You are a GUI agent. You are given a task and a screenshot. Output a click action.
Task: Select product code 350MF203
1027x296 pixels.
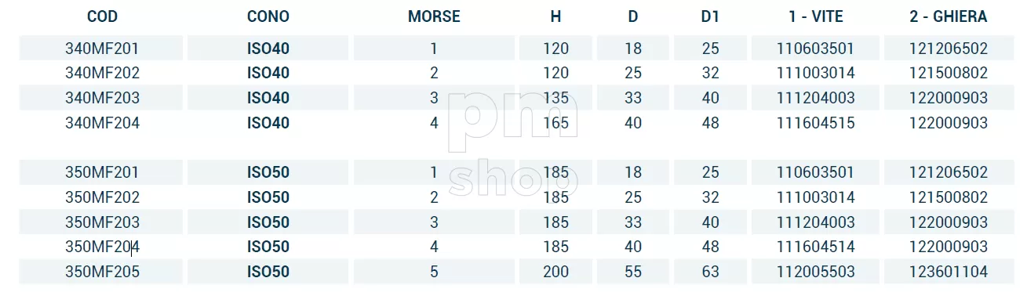click(x=102, y=222)
